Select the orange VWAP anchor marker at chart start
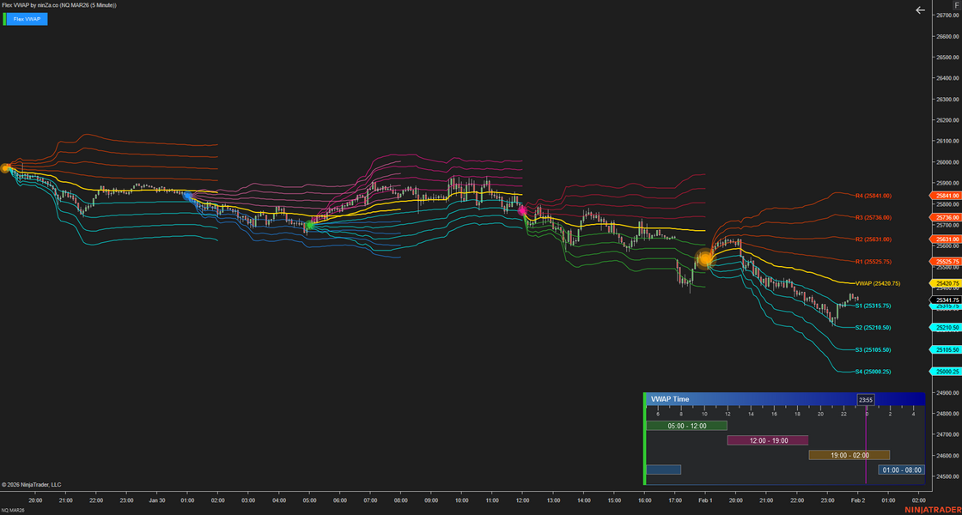The image size is (962, 515). tap(5, 168)
